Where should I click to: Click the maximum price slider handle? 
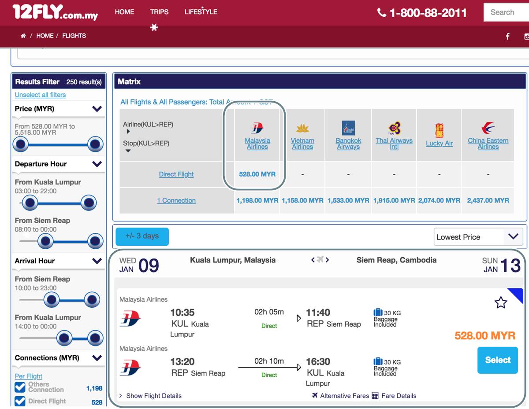pyautogui.click(x=95, y=144)
